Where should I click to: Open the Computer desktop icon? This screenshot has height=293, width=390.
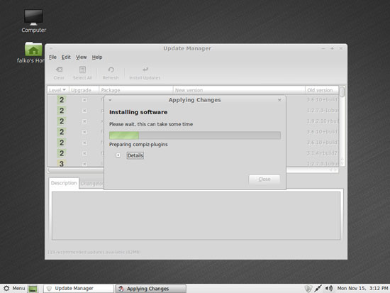(x=33, y=18)
